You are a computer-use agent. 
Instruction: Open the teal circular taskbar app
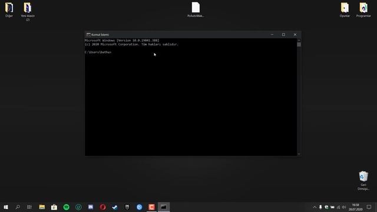point(78,207)
